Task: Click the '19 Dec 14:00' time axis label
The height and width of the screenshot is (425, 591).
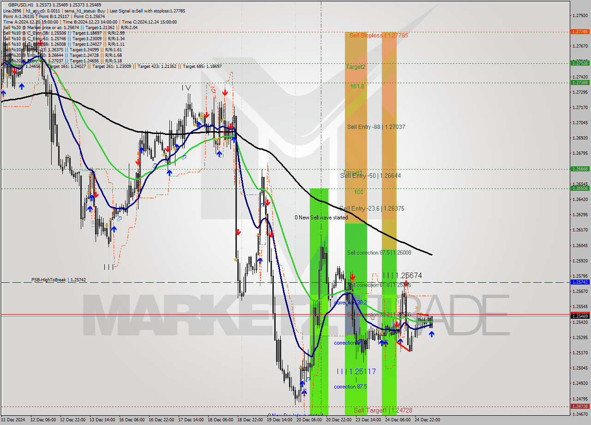Action: (x=279, y=420)
